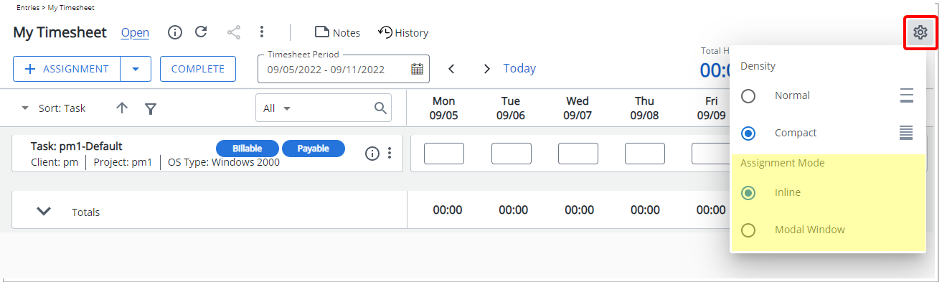Choose Modal Window assignment mode
The width and height of the screenshot is (947, 282).
click(x=748, y=230)
